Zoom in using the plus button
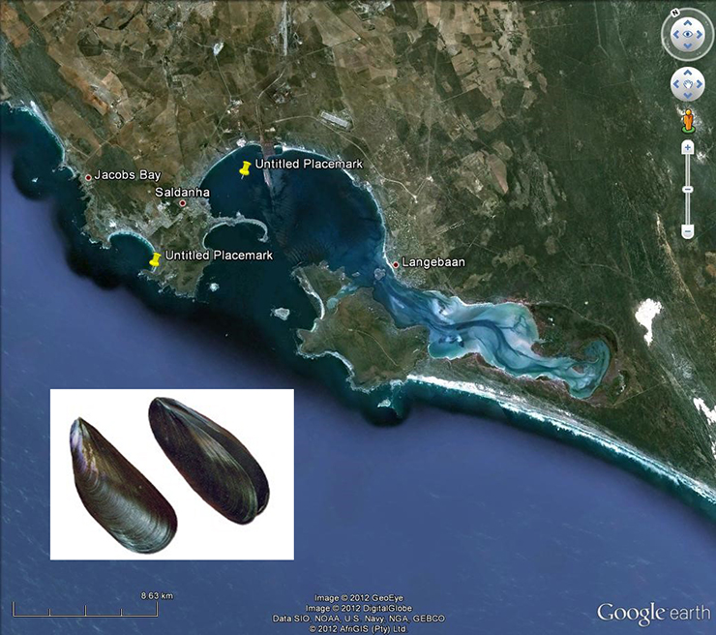 click(688, 147)
